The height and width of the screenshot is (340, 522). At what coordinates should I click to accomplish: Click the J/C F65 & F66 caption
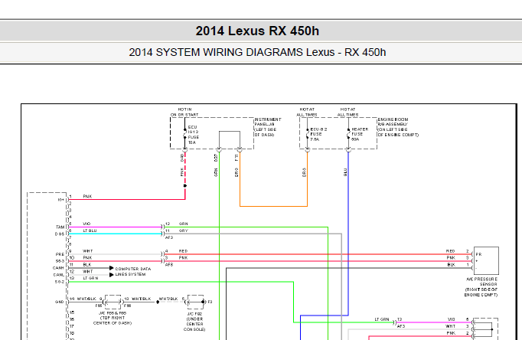113,318
